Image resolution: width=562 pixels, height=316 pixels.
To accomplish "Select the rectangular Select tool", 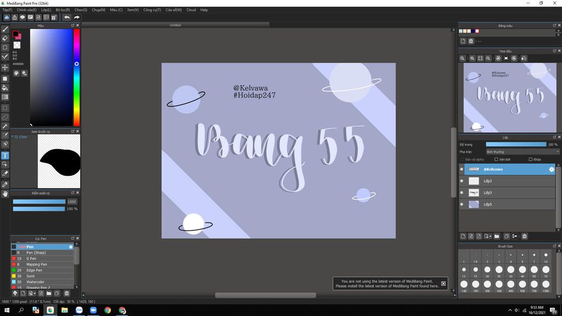I will pos(5,108).
